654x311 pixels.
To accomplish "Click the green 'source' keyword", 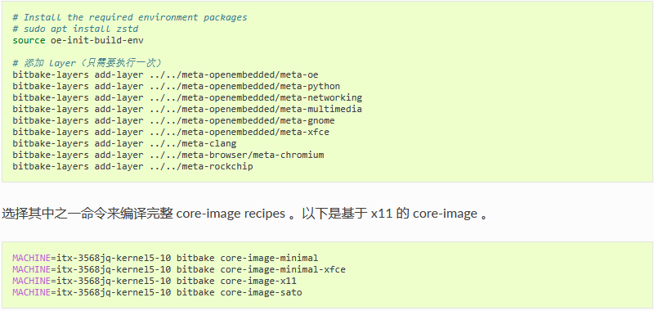I will point(29,40).
